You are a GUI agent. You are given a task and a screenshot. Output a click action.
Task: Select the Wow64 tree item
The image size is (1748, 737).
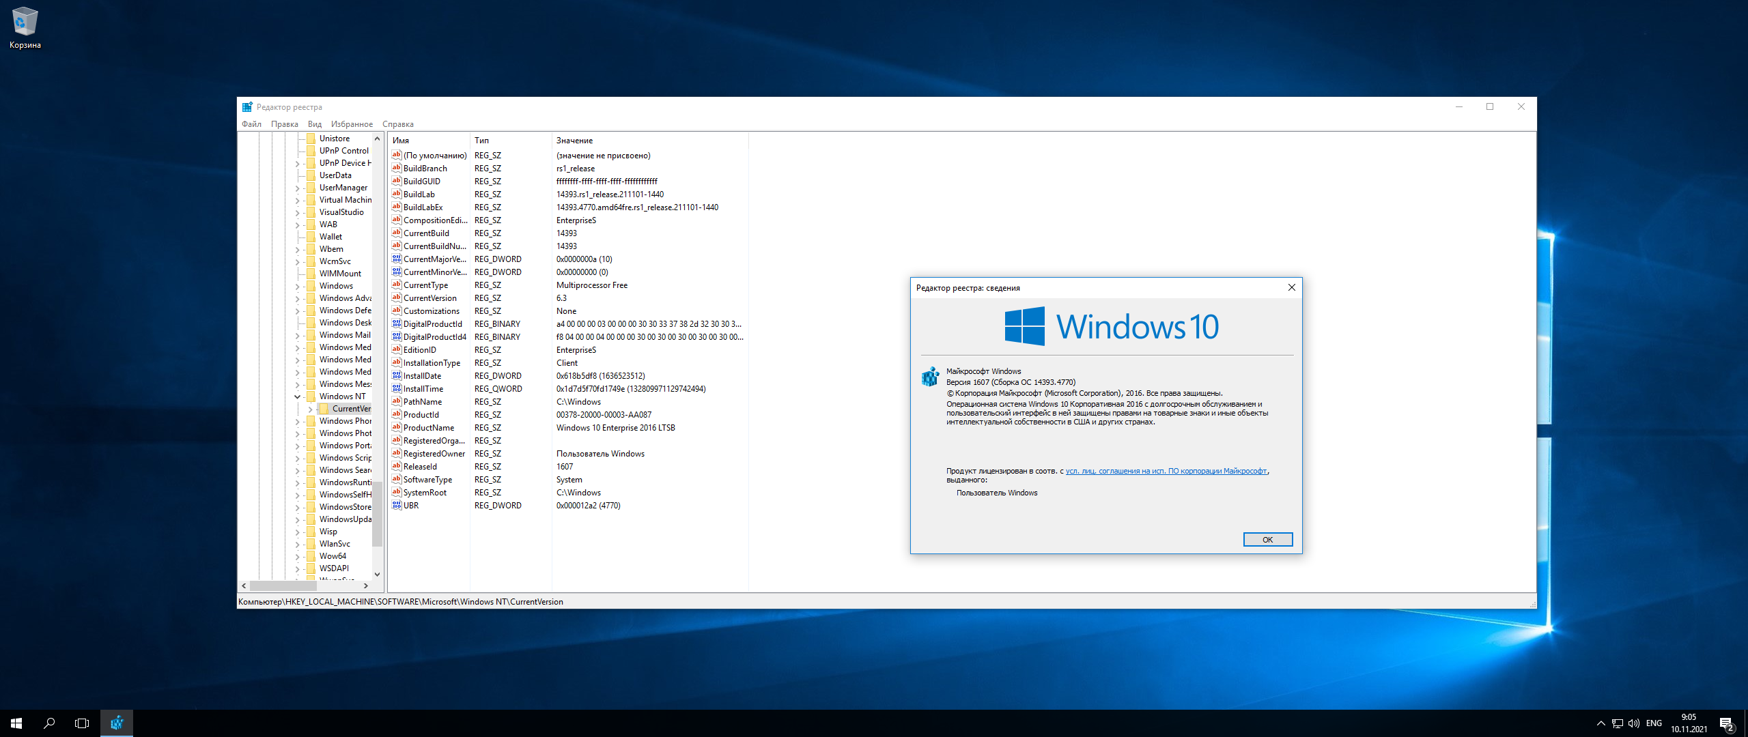pyautogui.click(x=333, y=556)
